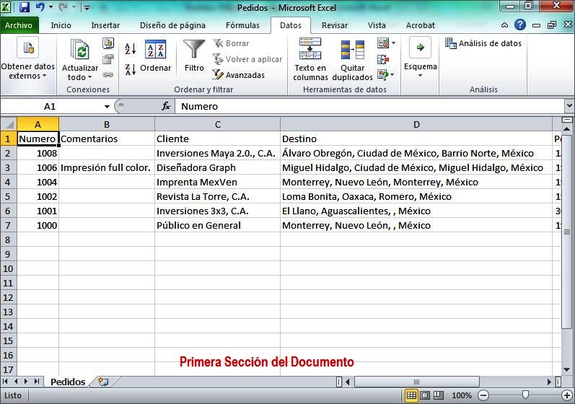The image size is (575, 404).
Task: Open what-if analysis dropdown
Action: (392, 75)
